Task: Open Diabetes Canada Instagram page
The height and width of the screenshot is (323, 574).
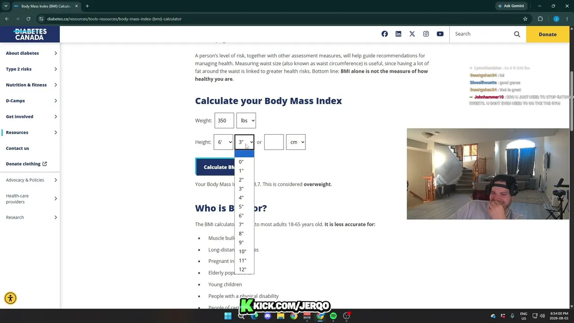Action: pyautogui.click(x=426, y=34)
